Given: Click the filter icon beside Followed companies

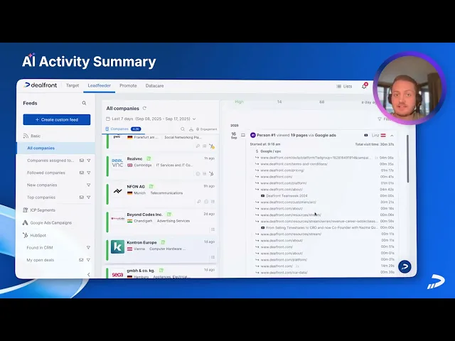Looking at the screenshot, I should 89,173.
